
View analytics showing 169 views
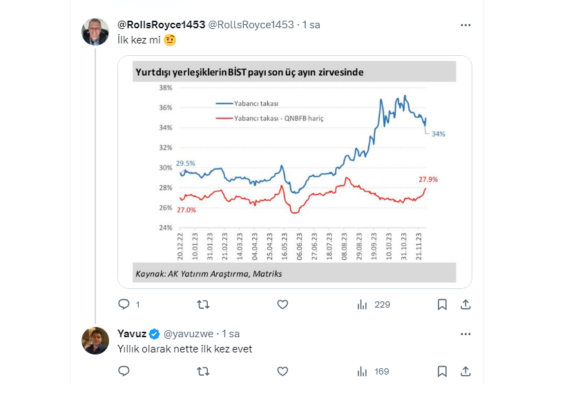373,371
